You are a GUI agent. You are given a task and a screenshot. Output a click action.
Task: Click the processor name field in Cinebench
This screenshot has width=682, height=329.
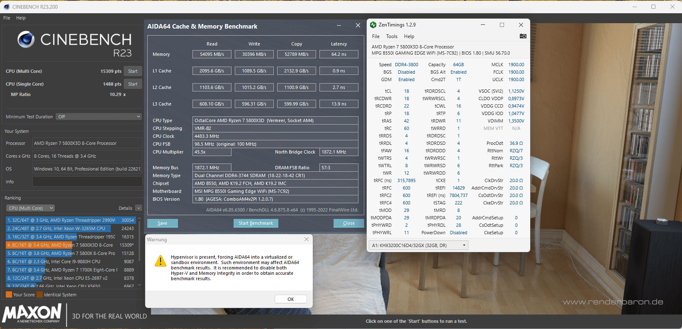click(87, 143)
